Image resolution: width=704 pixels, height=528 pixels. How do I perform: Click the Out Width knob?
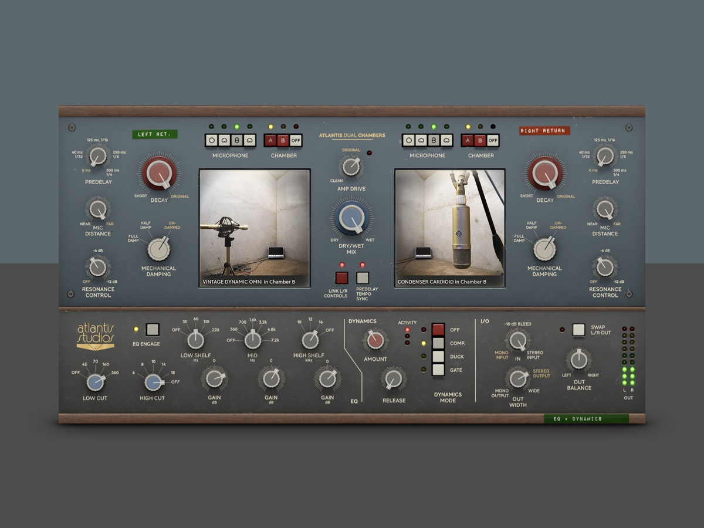[x=517, y=378]
